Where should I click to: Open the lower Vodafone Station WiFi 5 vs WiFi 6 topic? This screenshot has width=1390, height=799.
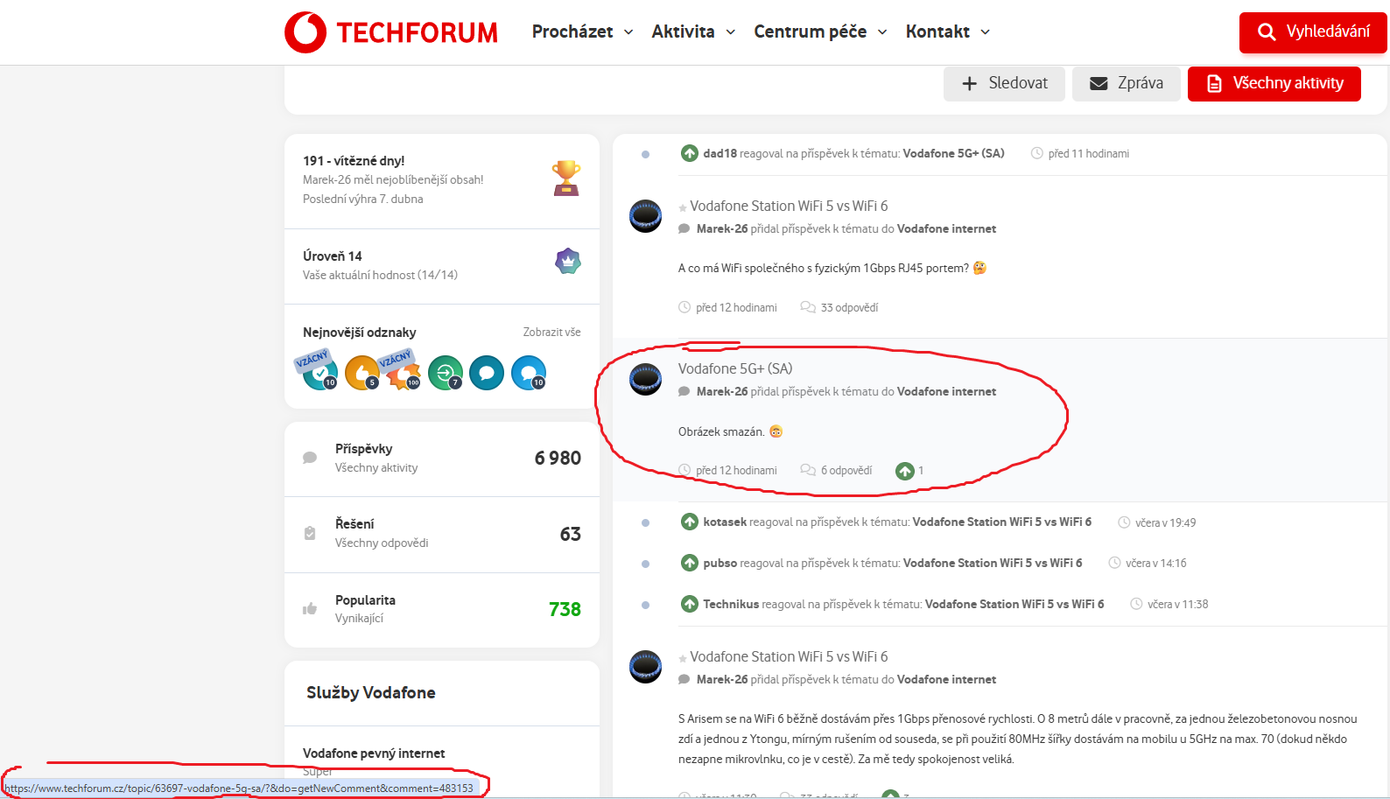[789, 656]
